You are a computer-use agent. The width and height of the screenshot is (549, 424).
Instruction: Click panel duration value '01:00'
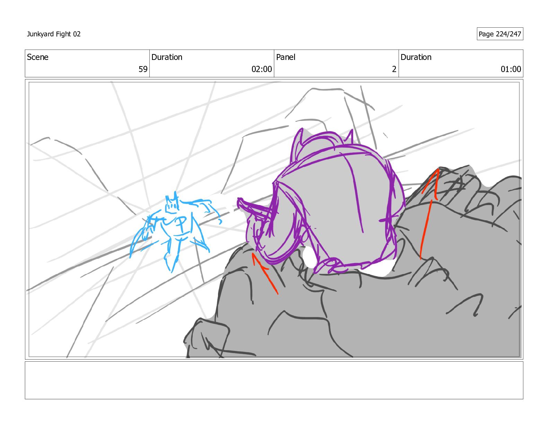click(x=511, y=69)
